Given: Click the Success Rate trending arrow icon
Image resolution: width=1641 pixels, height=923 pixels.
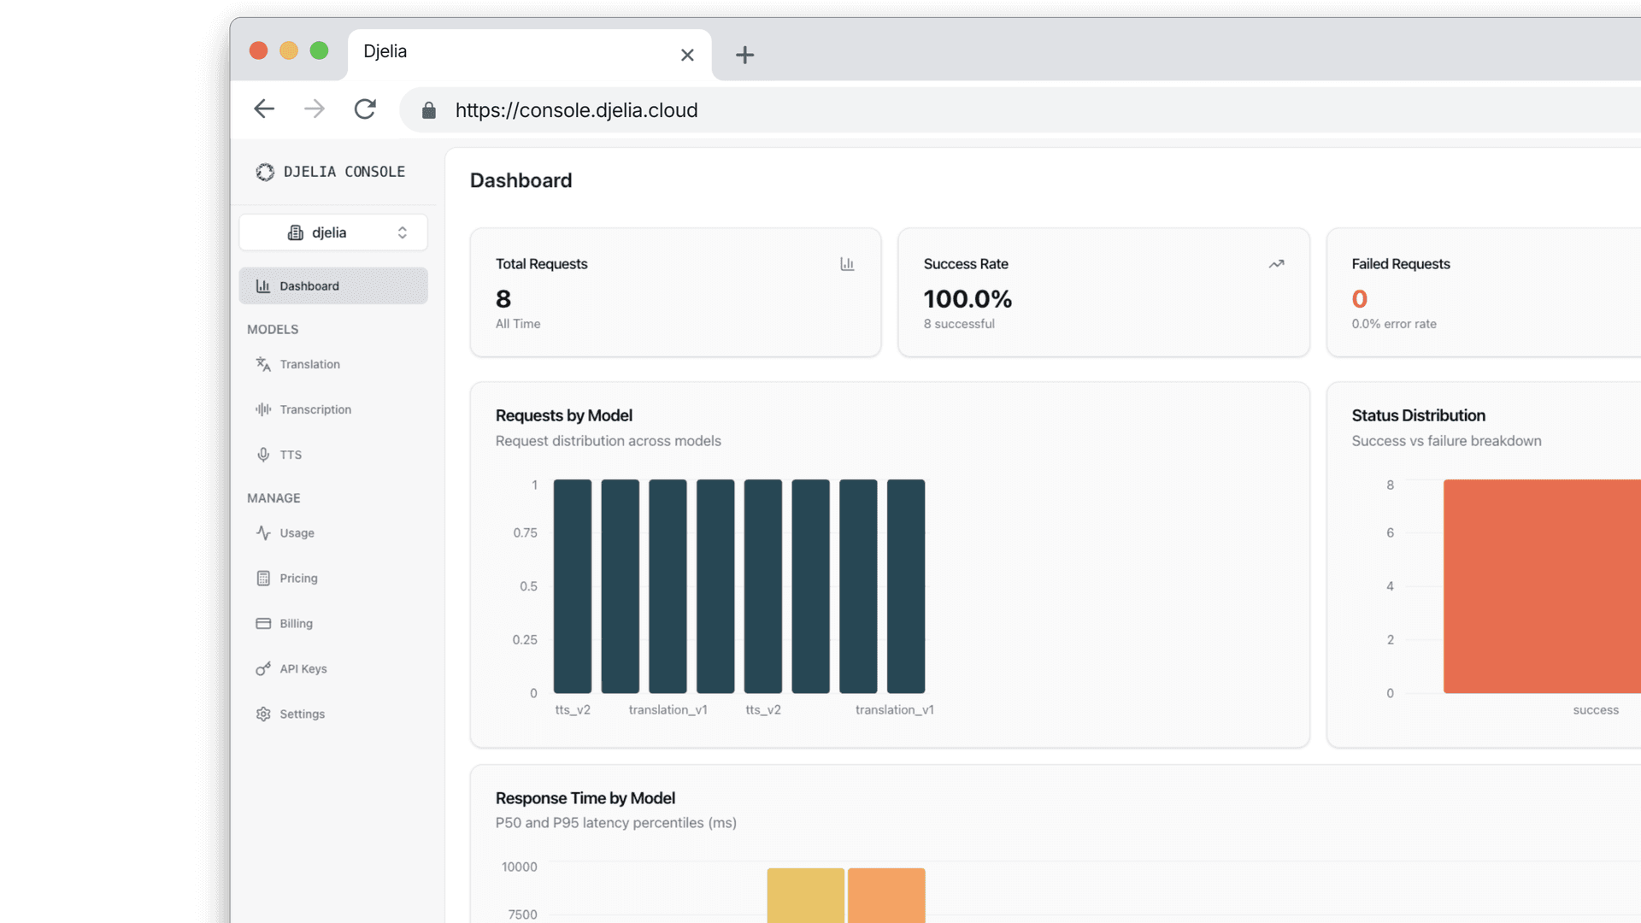Looking at the screenshot, I should [1276, 264].
